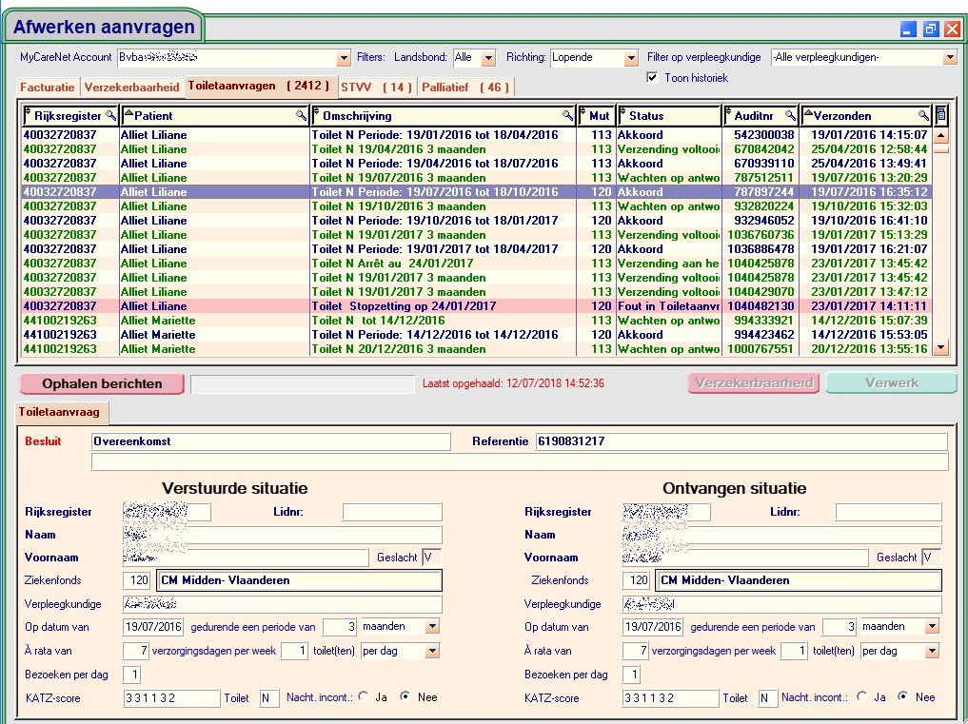Click search icon in Rijksregister column header
Screen dimensions: 968x724
pyautogui.click(x=110, y=115)
